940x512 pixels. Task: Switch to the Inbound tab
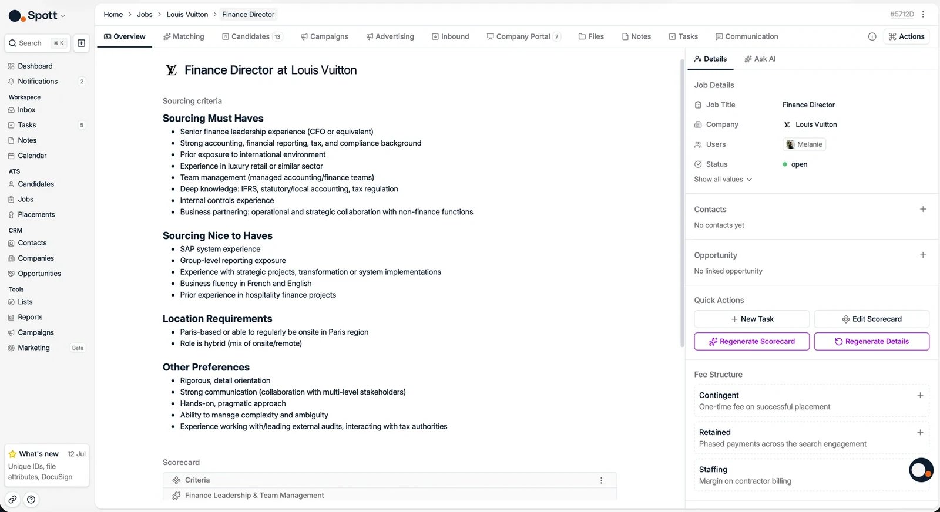[451, 36]
